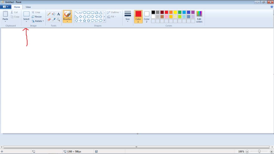Choose the Pentagon shape
This screenshot has height=154, width=274.
(85, 17)
